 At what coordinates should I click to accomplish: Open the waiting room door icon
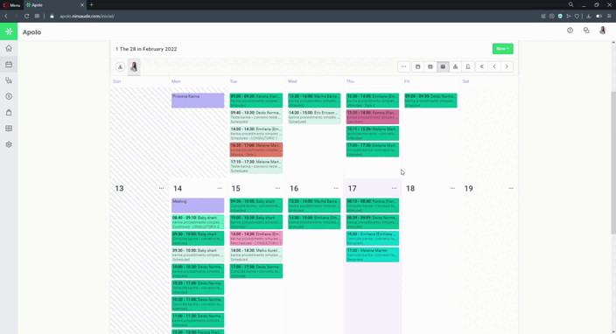click(x=468, y=66)
